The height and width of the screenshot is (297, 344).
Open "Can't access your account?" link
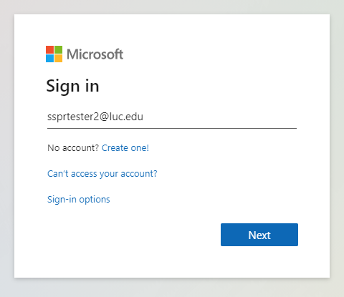[x=102, y=174]
